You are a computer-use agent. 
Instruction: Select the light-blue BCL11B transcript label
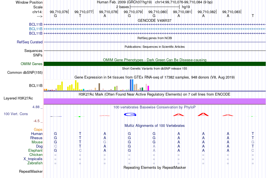[36, 29]
